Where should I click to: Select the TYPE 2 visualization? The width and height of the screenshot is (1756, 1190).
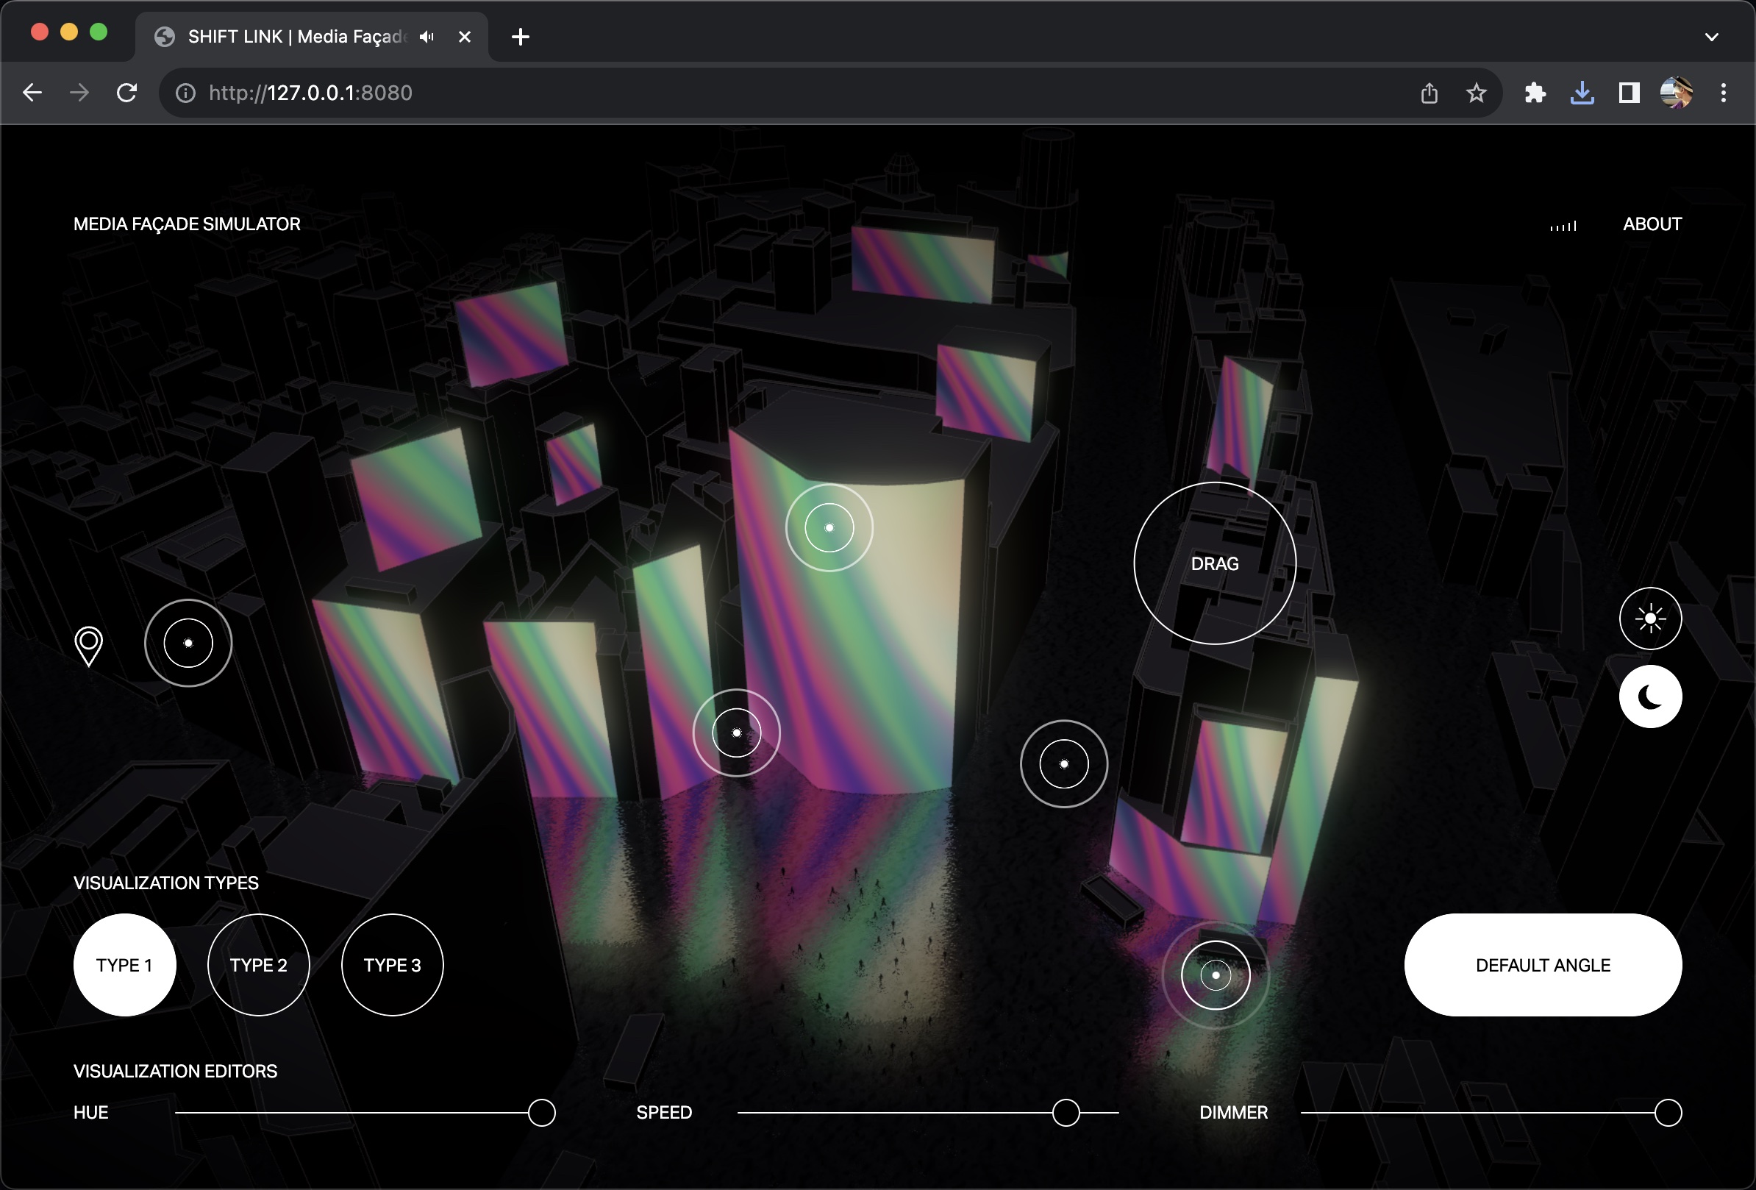click(x=258, y=965)
